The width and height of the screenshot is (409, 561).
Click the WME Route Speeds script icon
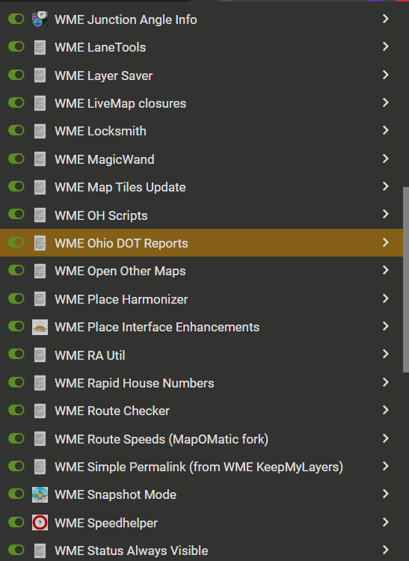click(x=40, y=438)
